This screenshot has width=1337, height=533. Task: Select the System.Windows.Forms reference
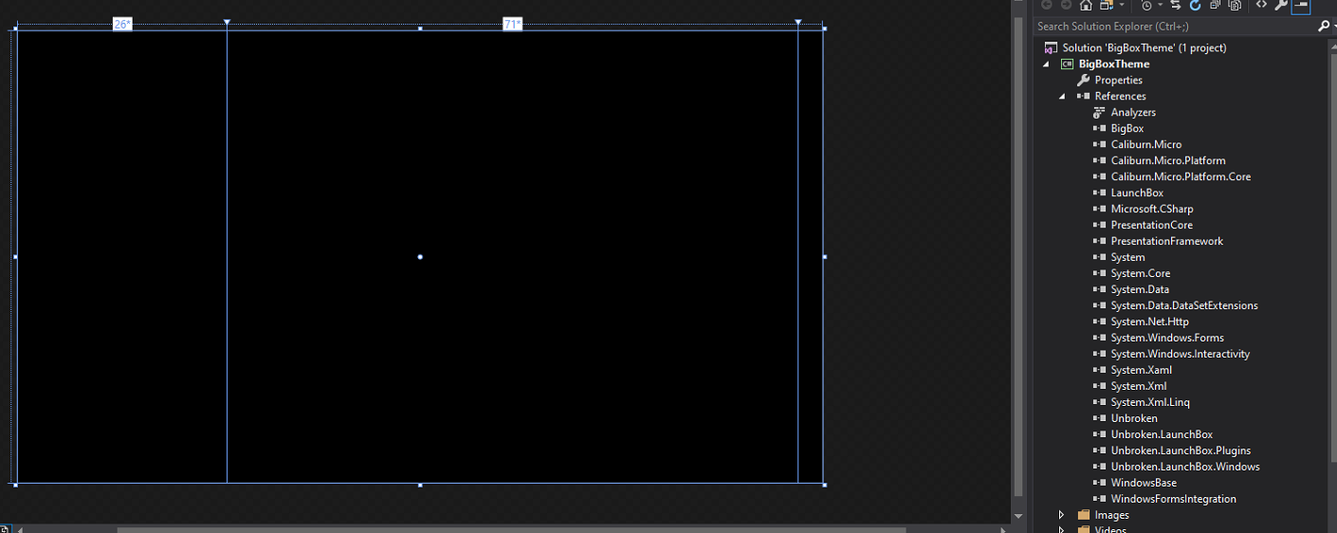point(1167,339)
